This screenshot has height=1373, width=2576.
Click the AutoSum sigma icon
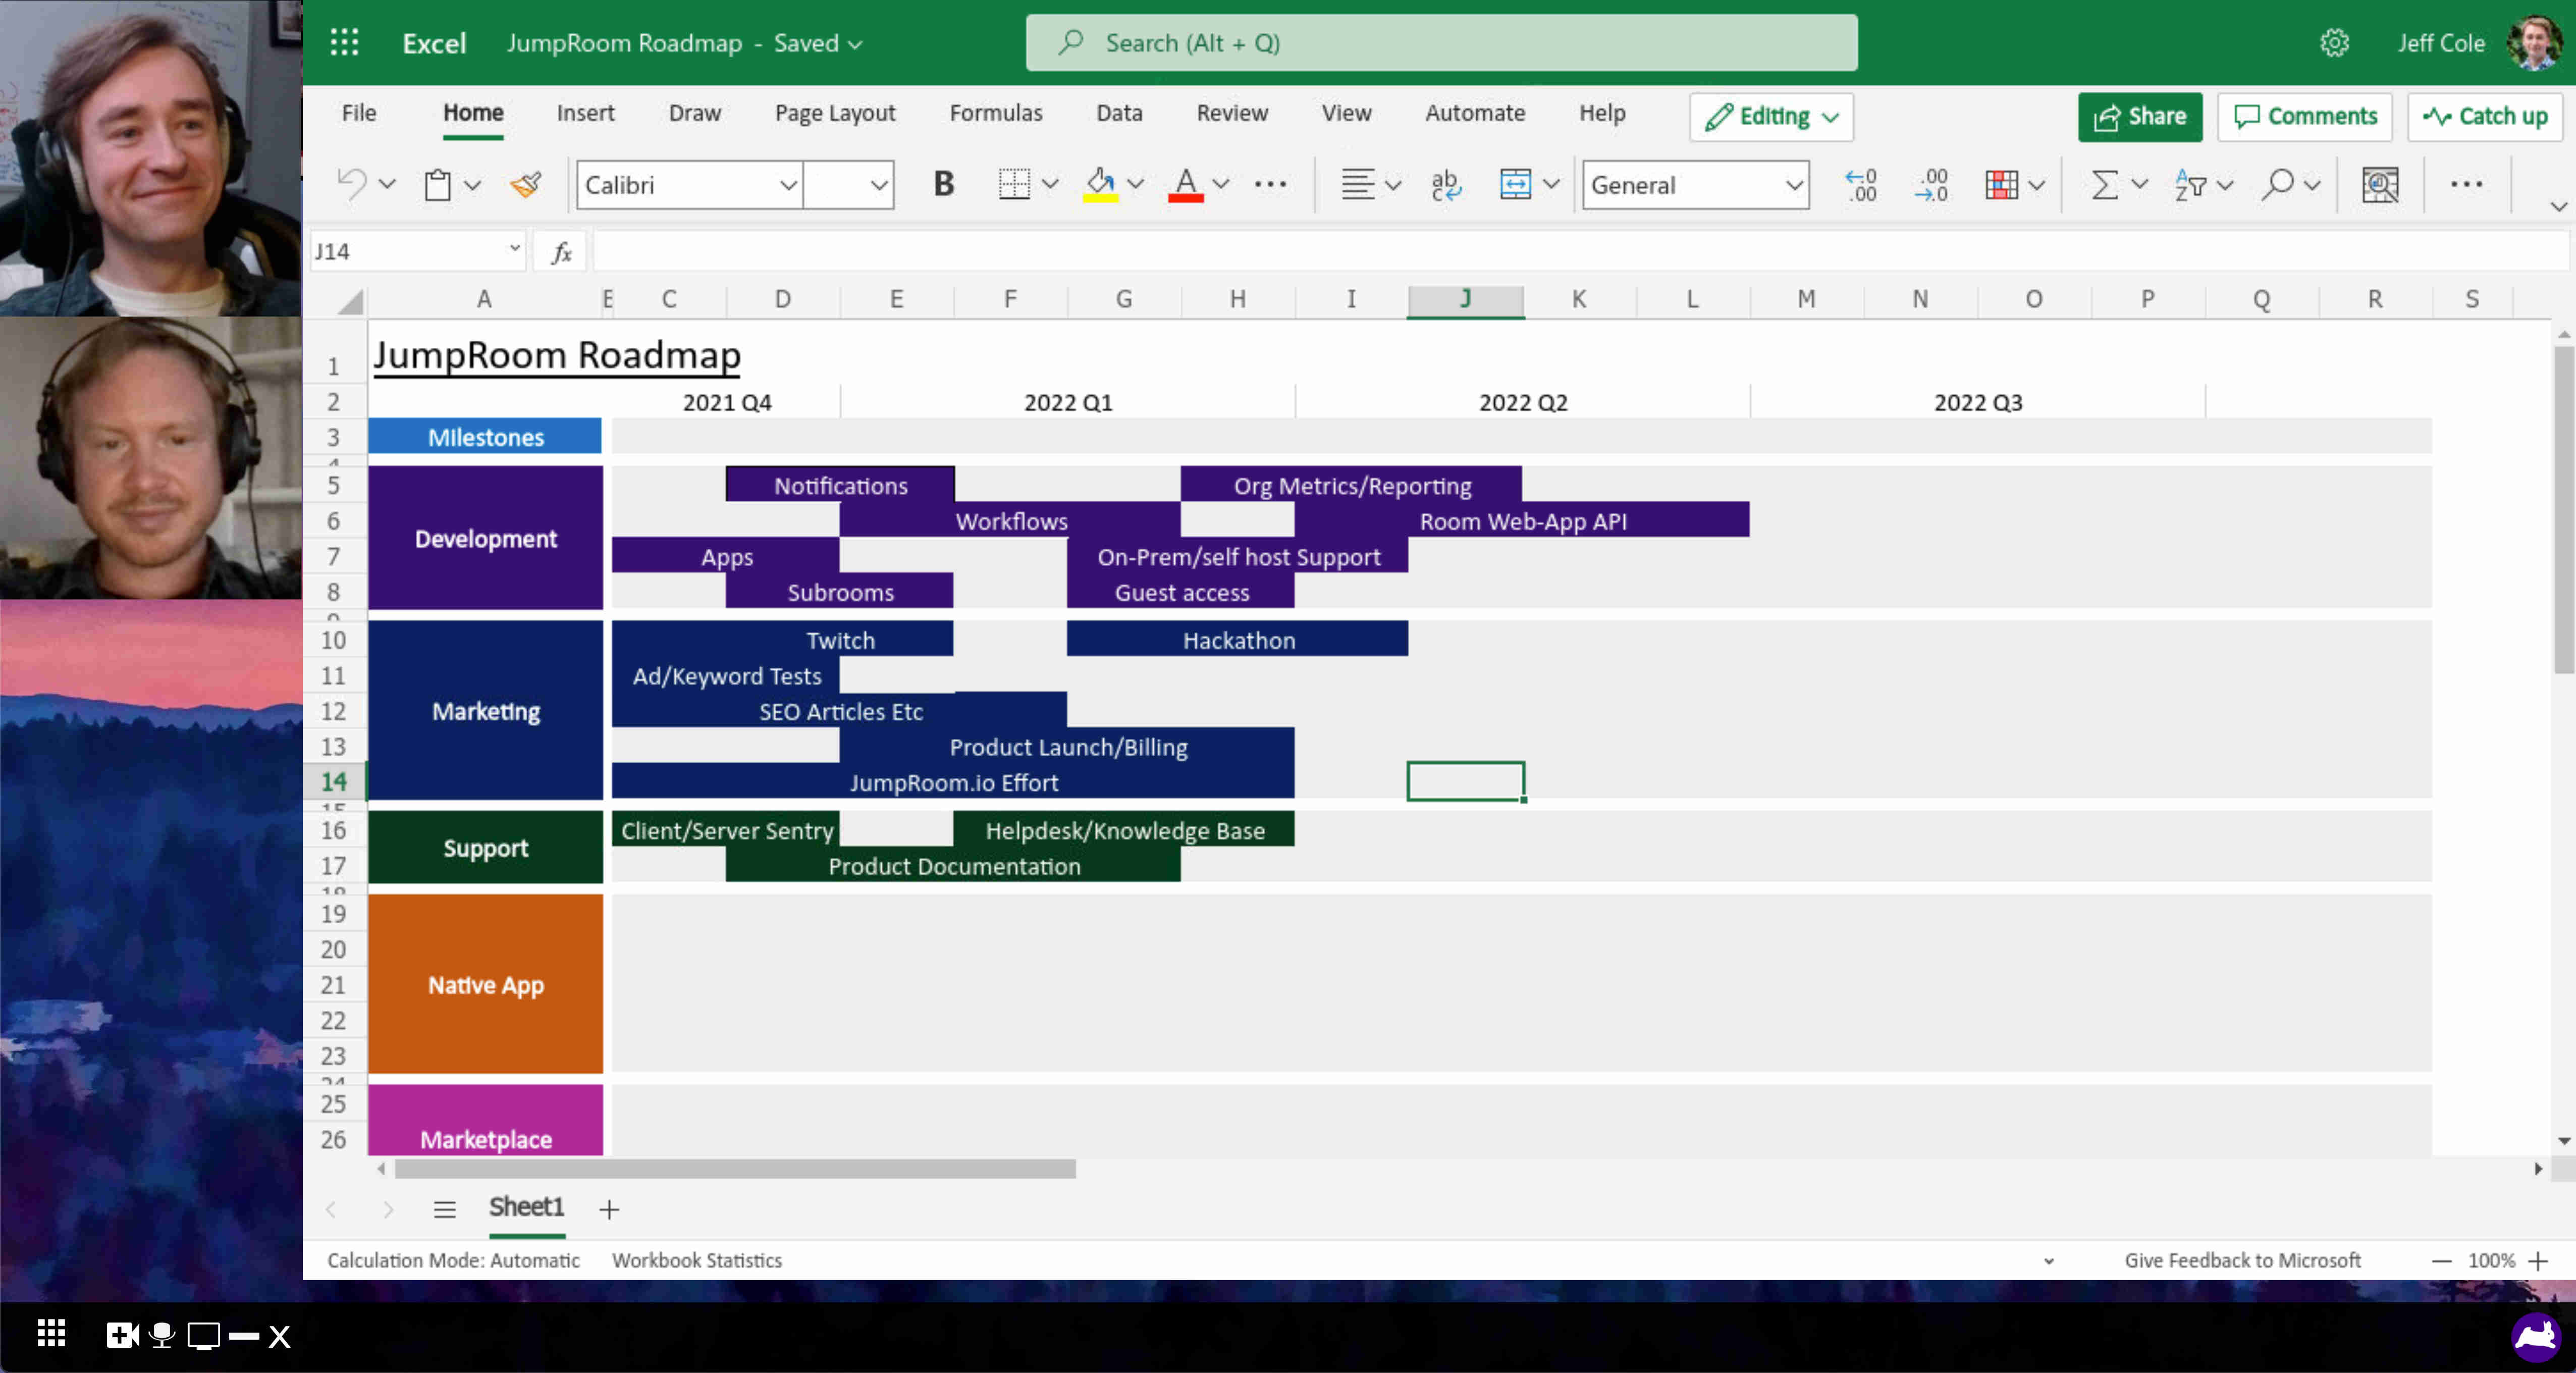(2104, 185)
